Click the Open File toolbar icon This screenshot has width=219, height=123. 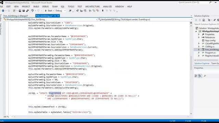tap(20, 11)
